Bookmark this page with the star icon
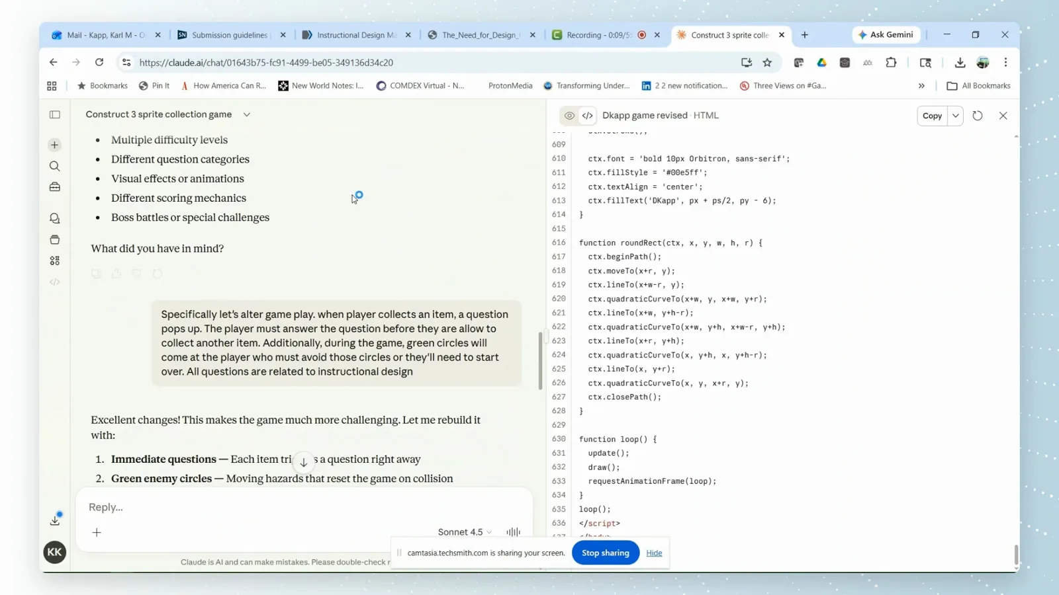Screen dimensions: 1059x595 point(768,62)
